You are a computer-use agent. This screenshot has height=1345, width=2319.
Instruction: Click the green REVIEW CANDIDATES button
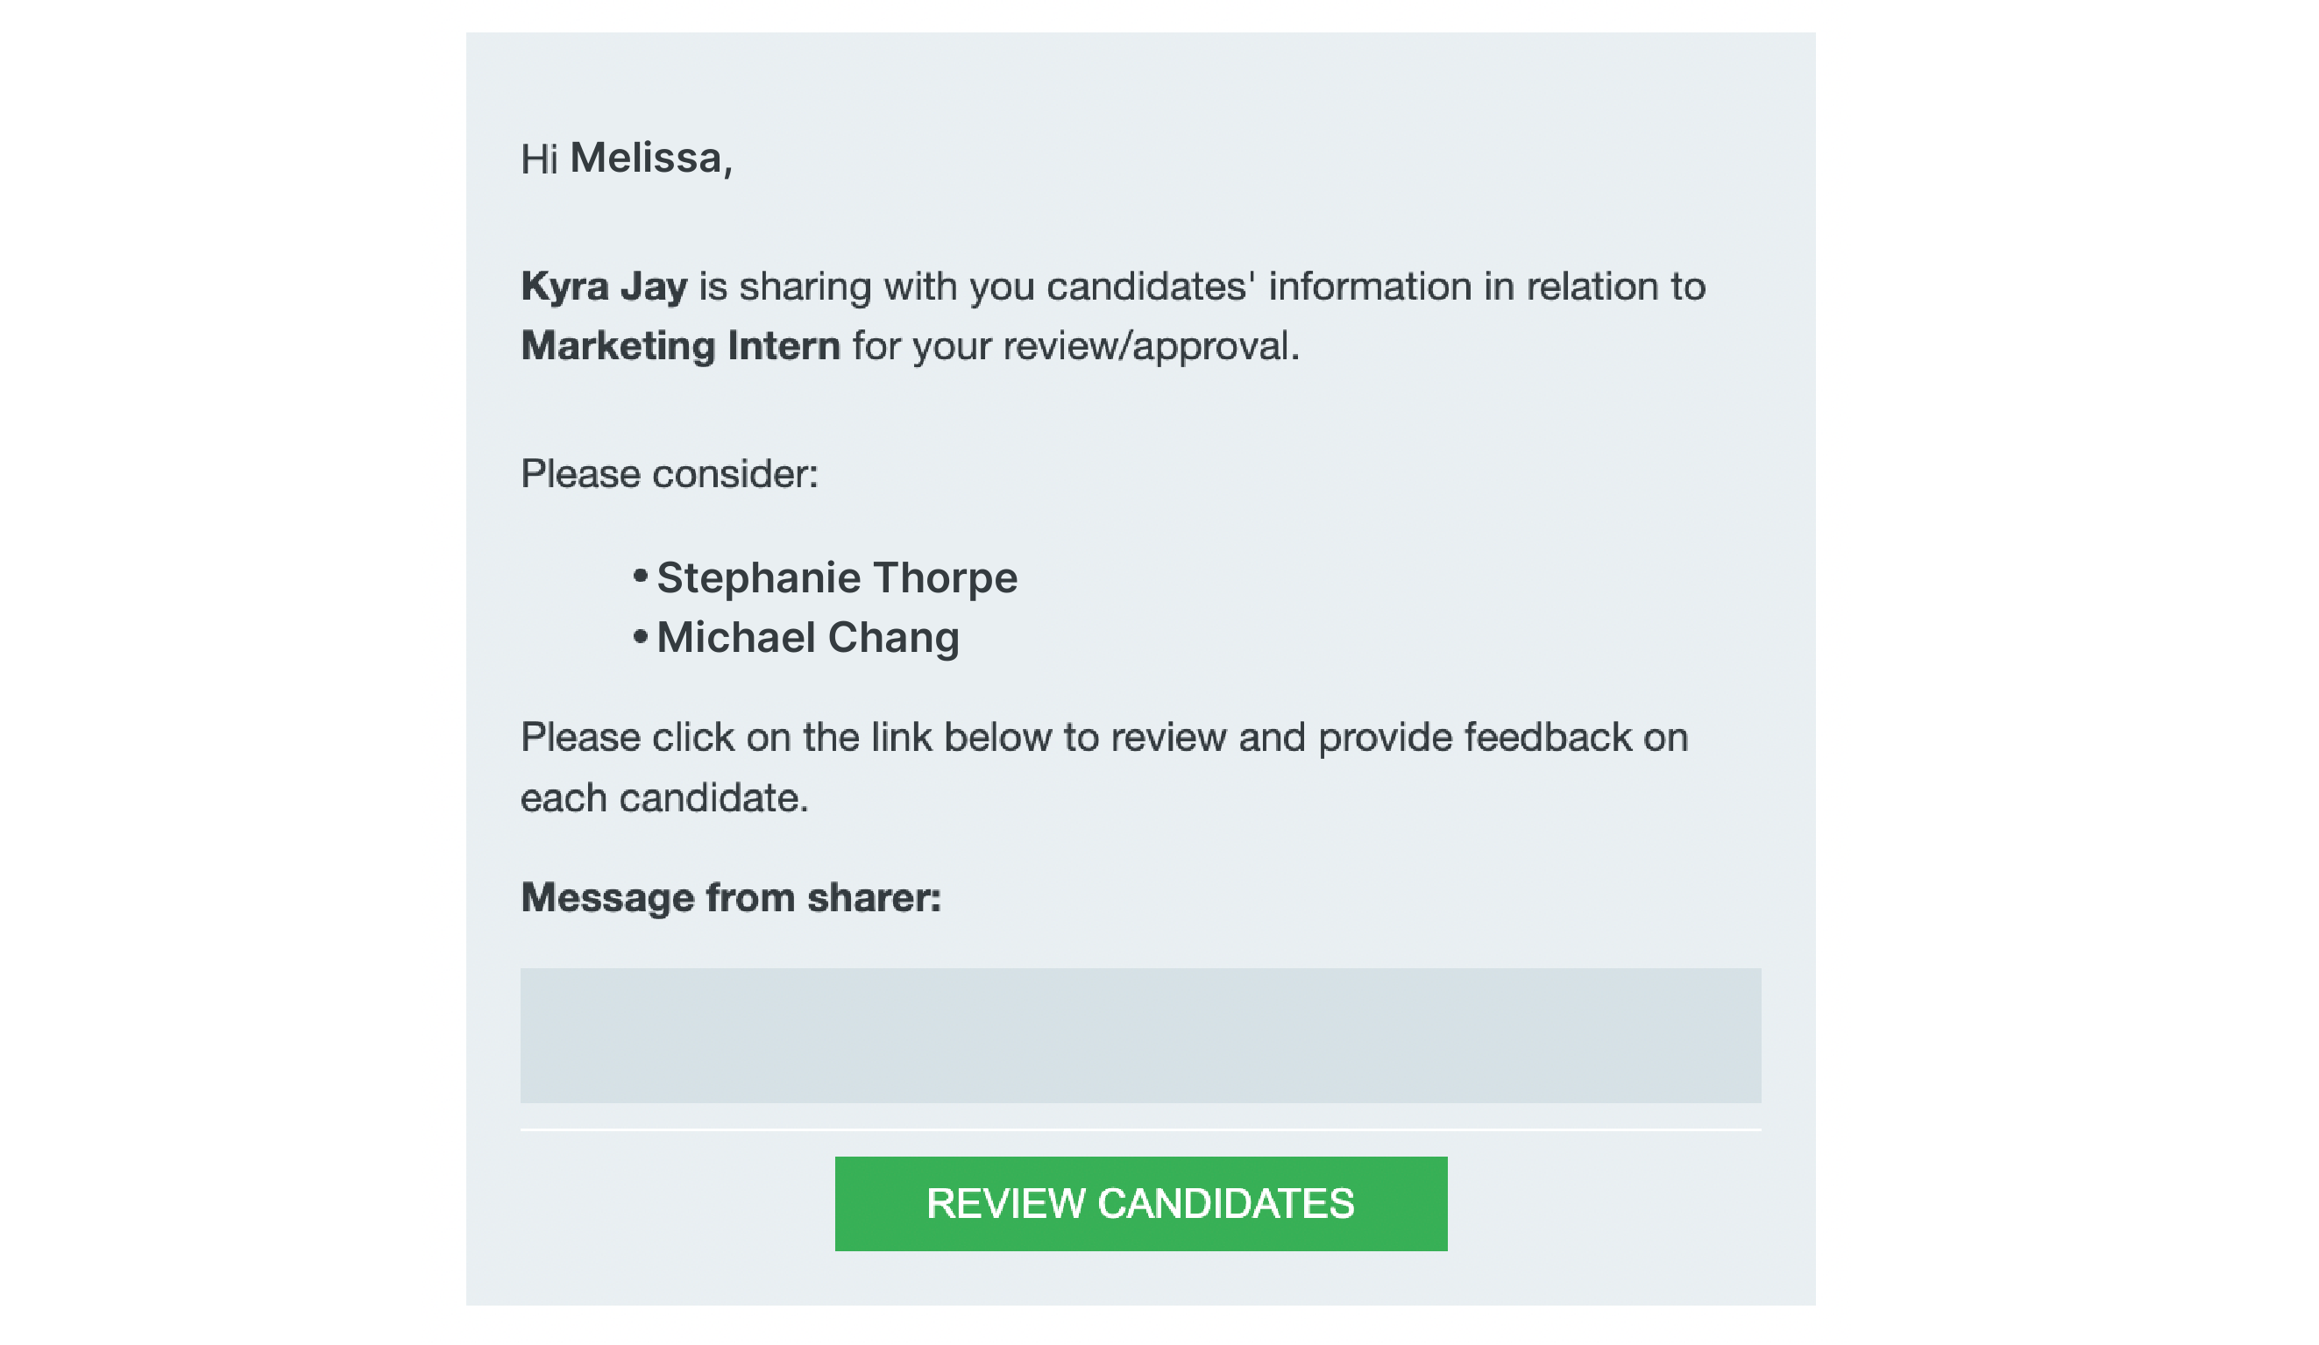coord(1140,1203)
